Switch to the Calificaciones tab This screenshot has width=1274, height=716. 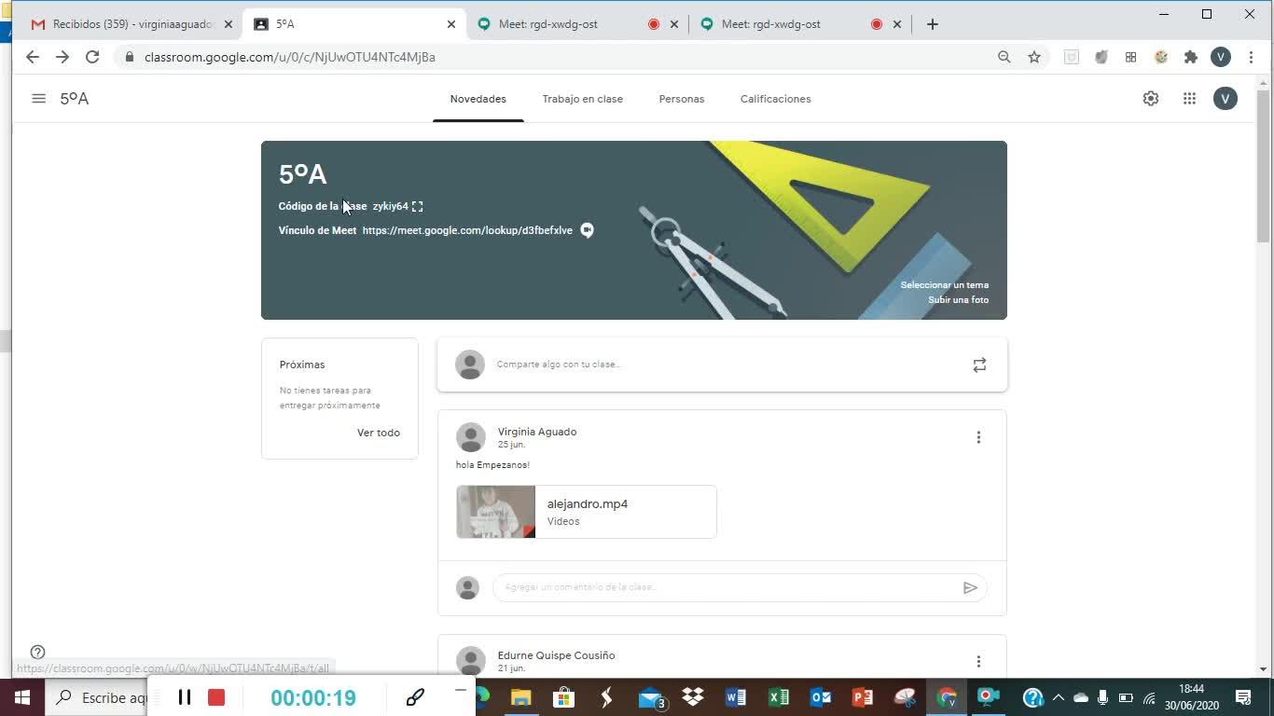coord(776,99)
